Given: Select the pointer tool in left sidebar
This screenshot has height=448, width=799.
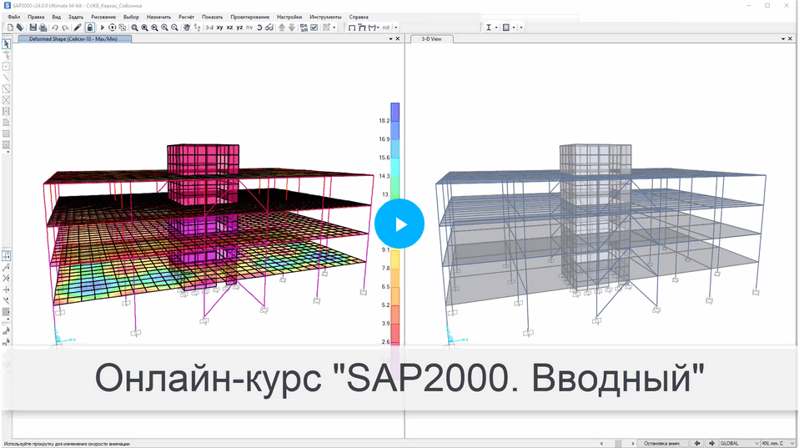Looking at the screenshot, I should pyautogui.click(x=7, y=43).
